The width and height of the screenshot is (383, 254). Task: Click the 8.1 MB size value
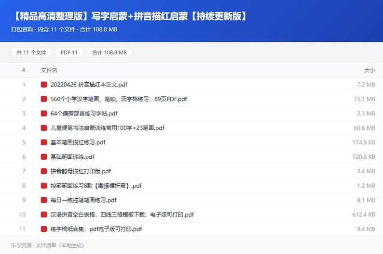366,200
